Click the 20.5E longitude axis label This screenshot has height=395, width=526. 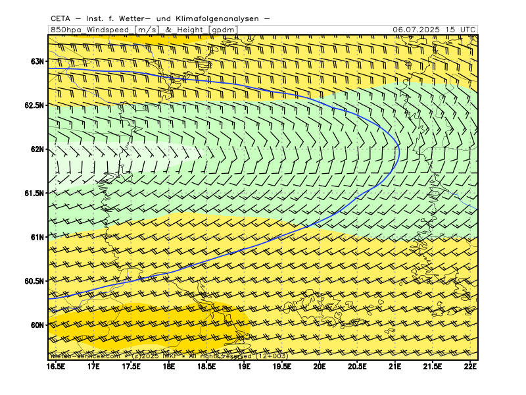[357, 367]
